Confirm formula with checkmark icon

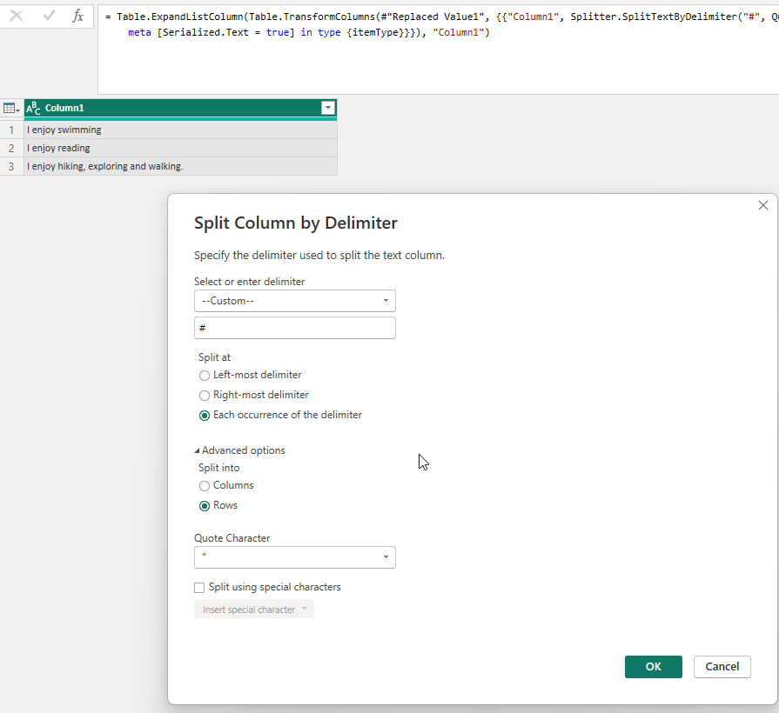(x=49, y=16)
